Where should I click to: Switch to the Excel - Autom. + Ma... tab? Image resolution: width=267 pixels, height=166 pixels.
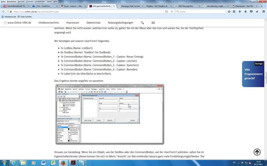[73, 6]
